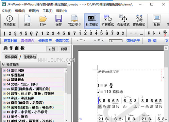Screen dimensions: 169x122
Task: Expand the 05 标题 tree node
Action: (4, 89)
